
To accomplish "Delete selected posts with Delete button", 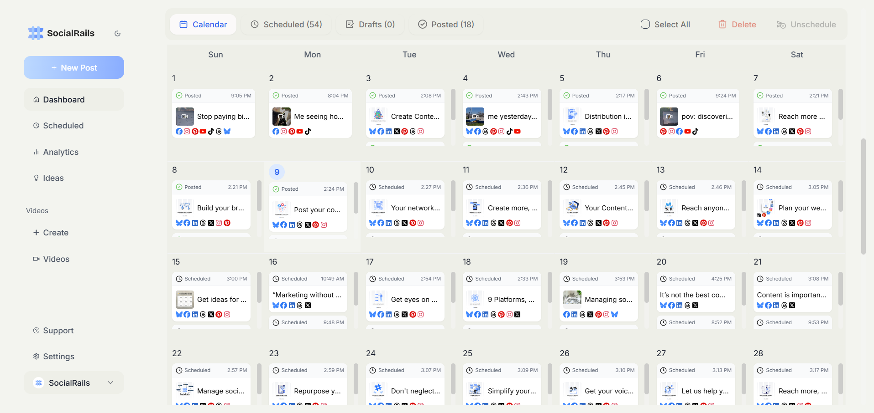I will coord(737,24).
